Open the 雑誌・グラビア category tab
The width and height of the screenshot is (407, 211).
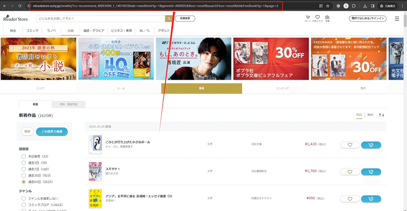[94, 30]
